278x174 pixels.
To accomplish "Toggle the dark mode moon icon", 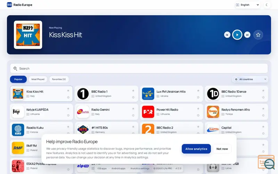I will tap(267, 5).
